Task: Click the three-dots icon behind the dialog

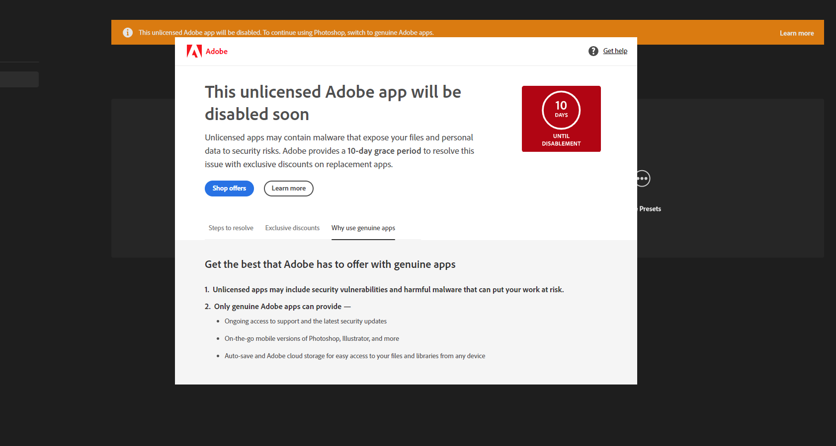Action: tap(643, 179)
